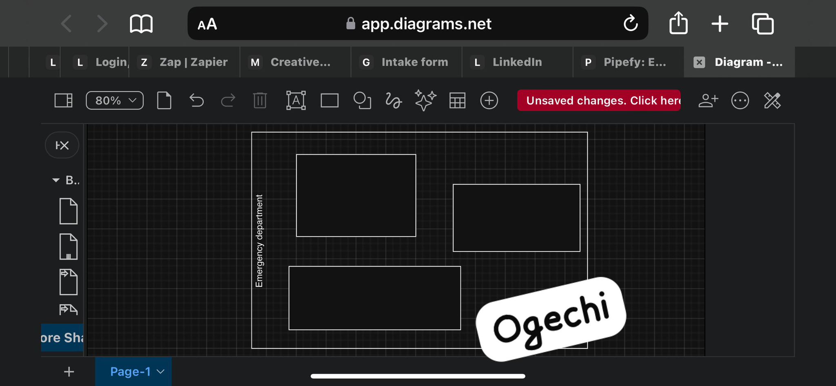Viewport: 836px width, 386px height.
Task: Select the rectangle shape tool
Action: tap(329, 100)
